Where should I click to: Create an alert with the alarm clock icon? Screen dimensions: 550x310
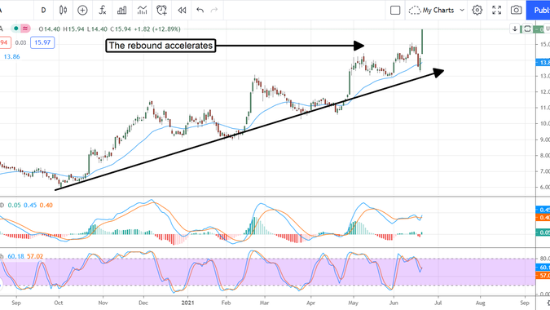(161, 10)
